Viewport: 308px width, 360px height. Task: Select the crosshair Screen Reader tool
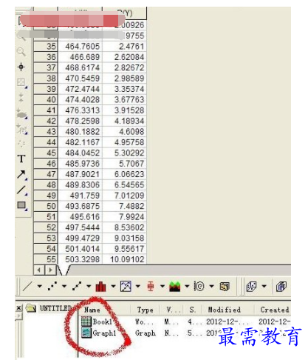pos(21,67)
